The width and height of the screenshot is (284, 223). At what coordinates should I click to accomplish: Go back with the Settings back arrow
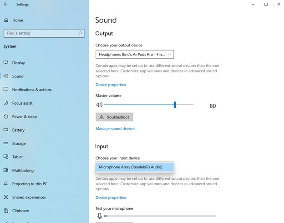(6, 4)
